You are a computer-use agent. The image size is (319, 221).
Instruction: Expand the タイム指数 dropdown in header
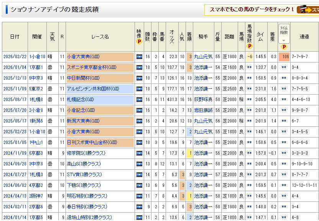[284, 40]
